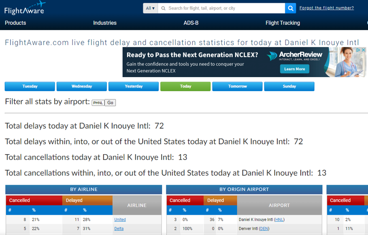Click 7% delayed value for Daniel K Inouye
Image resolution: width=368 pixels, height=235 pixels.
pyautogui.click(x=221, y=219)
